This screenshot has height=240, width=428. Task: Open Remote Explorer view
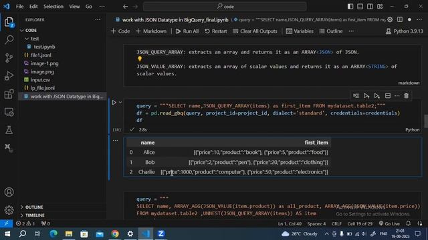[9, 112]
